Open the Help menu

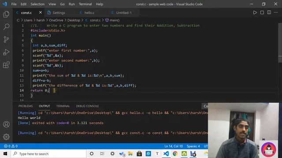100,4
